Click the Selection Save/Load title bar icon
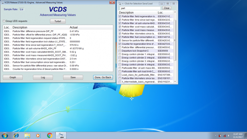Viewport: 247px width, 139px height. pyautogui.click(x=120, y=3)
